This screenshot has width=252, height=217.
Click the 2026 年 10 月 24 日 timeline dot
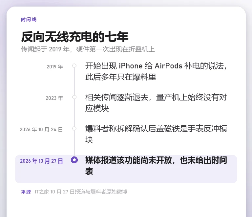pyautogui.click(x=74, y=129)
